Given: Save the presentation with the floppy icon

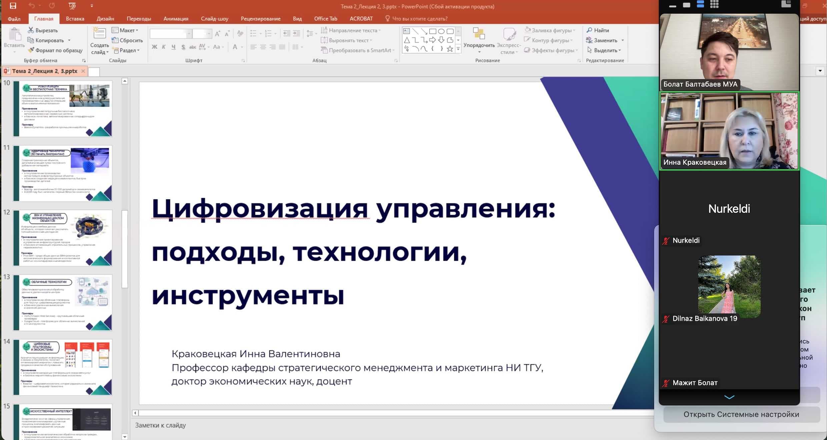Looking at the screenshot, I should click(13, 6).
